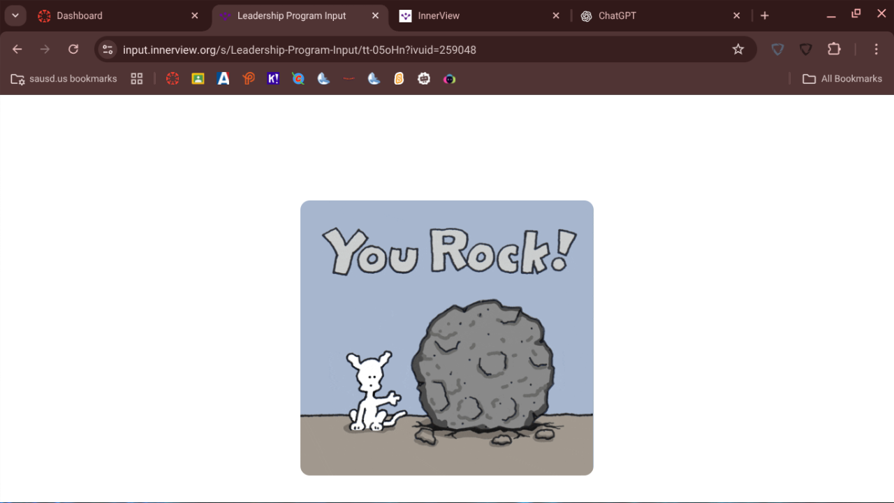Go back to the previous page

pos(17,50)
